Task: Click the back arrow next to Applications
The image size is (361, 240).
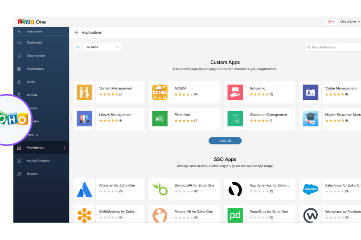Action: 77,32
